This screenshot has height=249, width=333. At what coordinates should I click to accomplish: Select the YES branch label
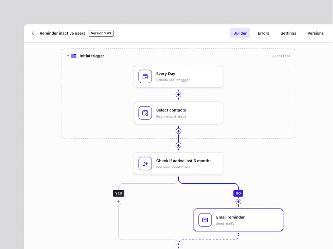[x=119, y=193]
